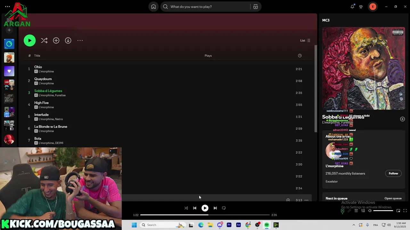Image resolution: width=410 pixels, height=230 pixels.
Task: Show hidden system tray icons
Action: 354,225
